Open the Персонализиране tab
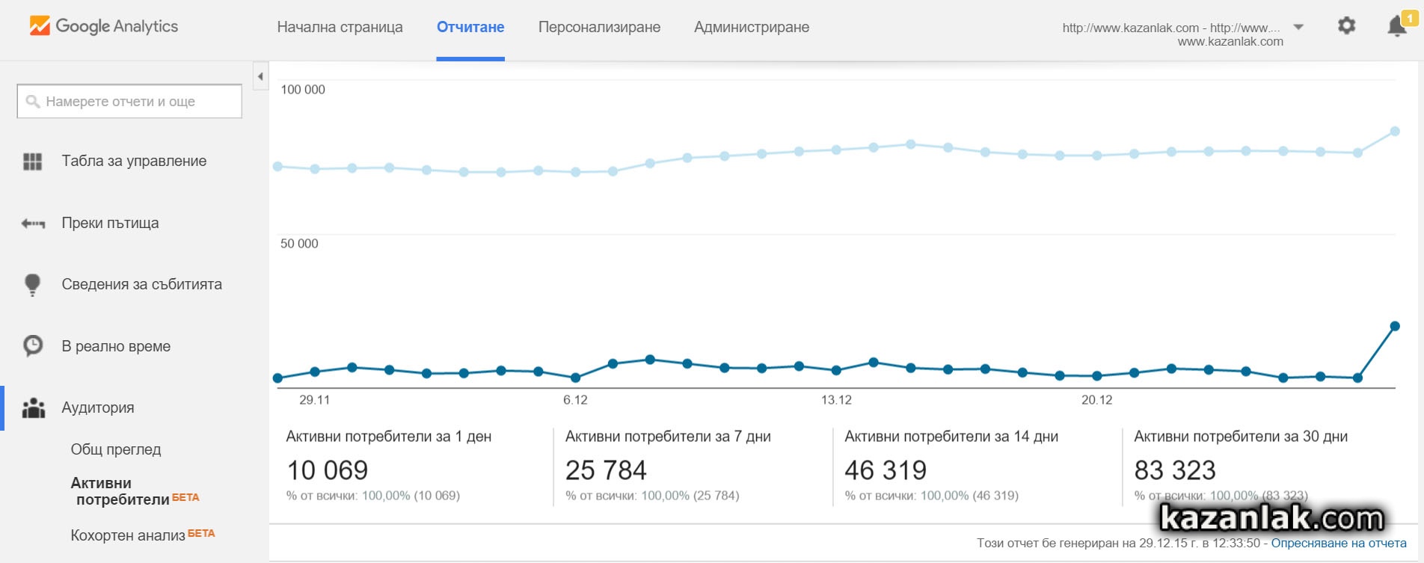Image resolution: width=1424 pixels, height=563 pixels. [x=599, y=28]
